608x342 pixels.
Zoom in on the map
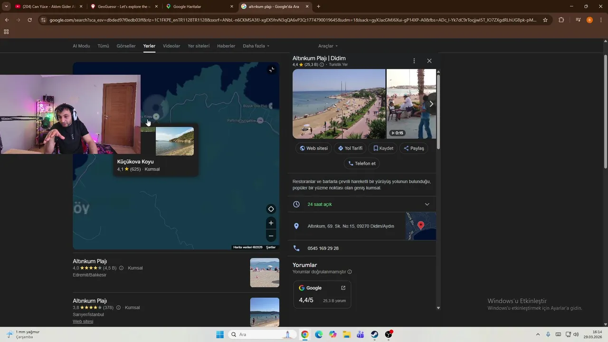pos(271,223)
